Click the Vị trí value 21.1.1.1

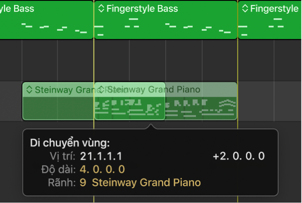coord(101,157)
